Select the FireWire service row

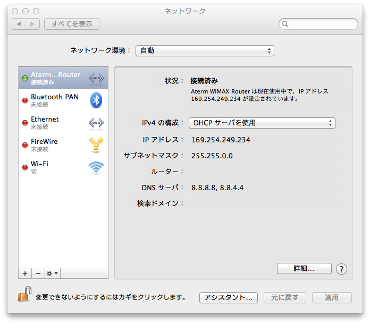[x=63, y=145]
